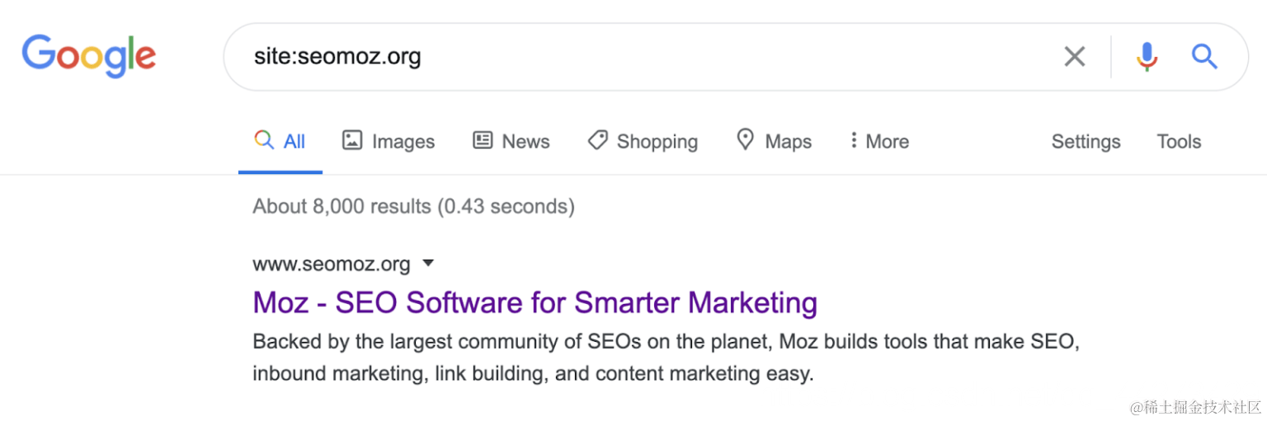This screenshot has width=1267, height=421.
Task: Open the Moz - SEO Software for Smarter Marketing link
Action: 535,303
